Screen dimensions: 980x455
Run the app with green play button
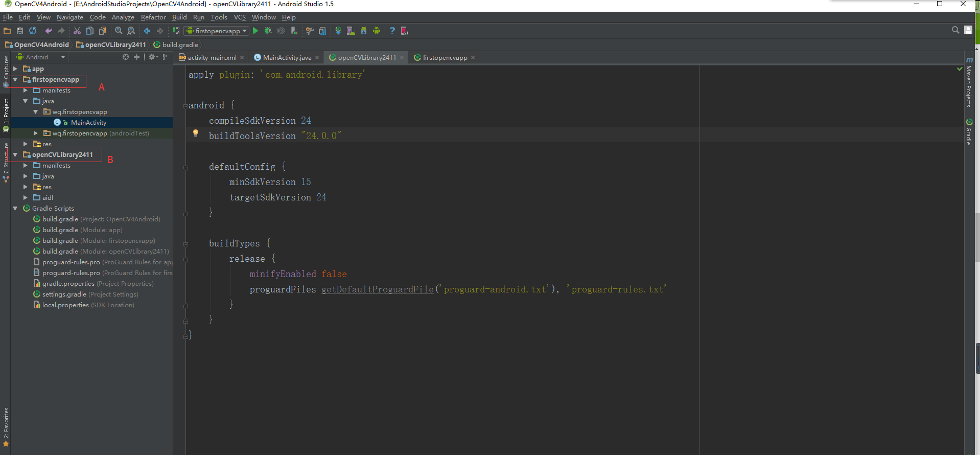(x=255, y=31)
